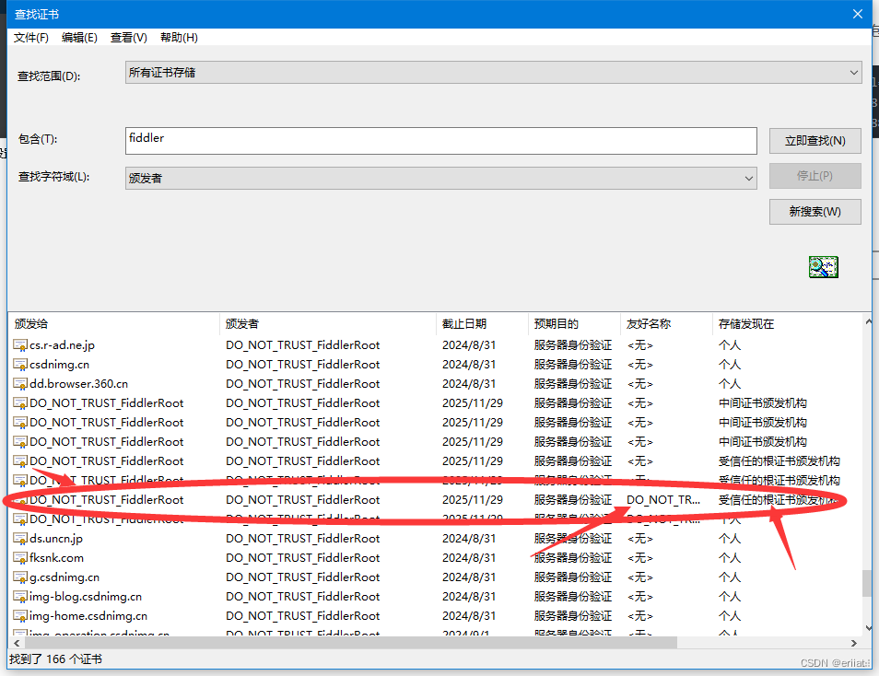Screen dimensions: 879x676
Task: Click the 新搜索(W) button
Action: tap(815, 212)
